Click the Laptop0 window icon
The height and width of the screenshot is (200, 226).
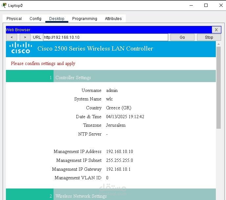4,5
